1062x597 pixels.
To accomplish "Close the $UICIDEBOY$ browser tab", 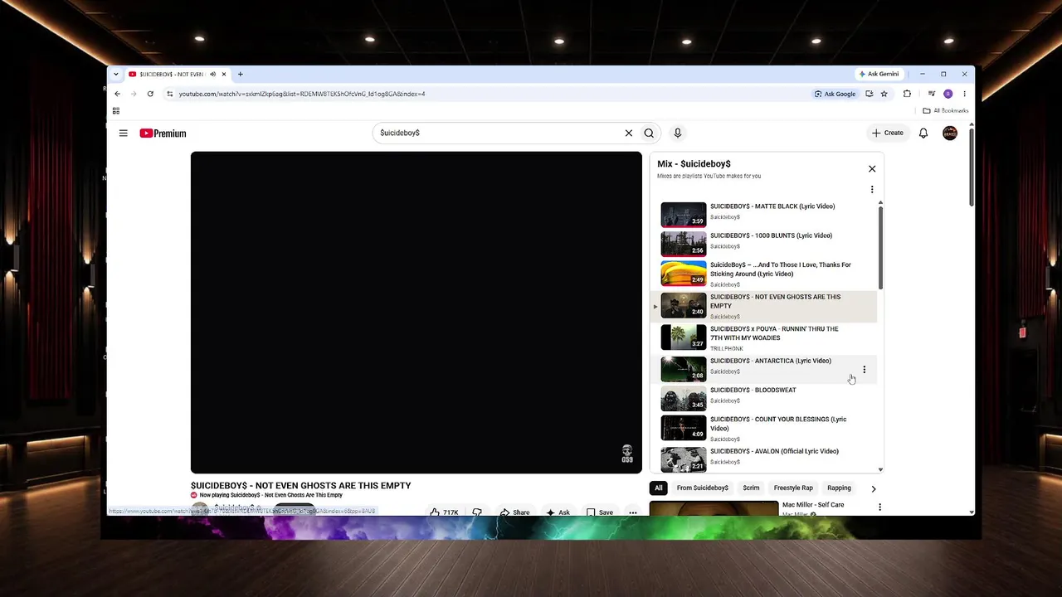I will [223, 75].
